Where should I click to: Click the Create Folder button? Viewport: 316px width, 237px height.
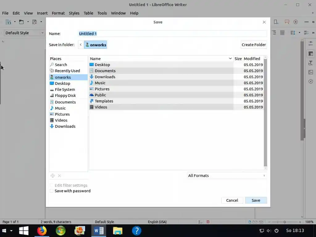pos(254,45)
